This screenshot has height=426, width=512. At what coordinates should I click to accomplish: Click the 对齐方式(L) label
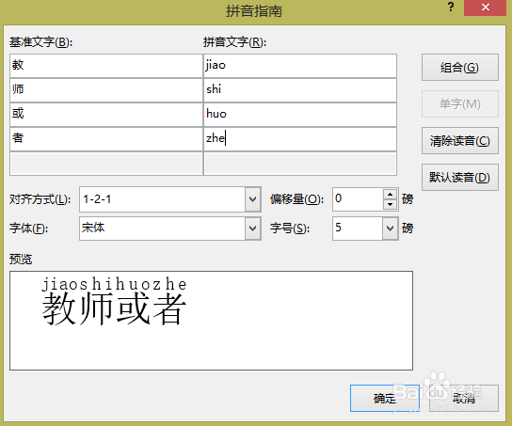pyautogui.click(x=40, y=199)
